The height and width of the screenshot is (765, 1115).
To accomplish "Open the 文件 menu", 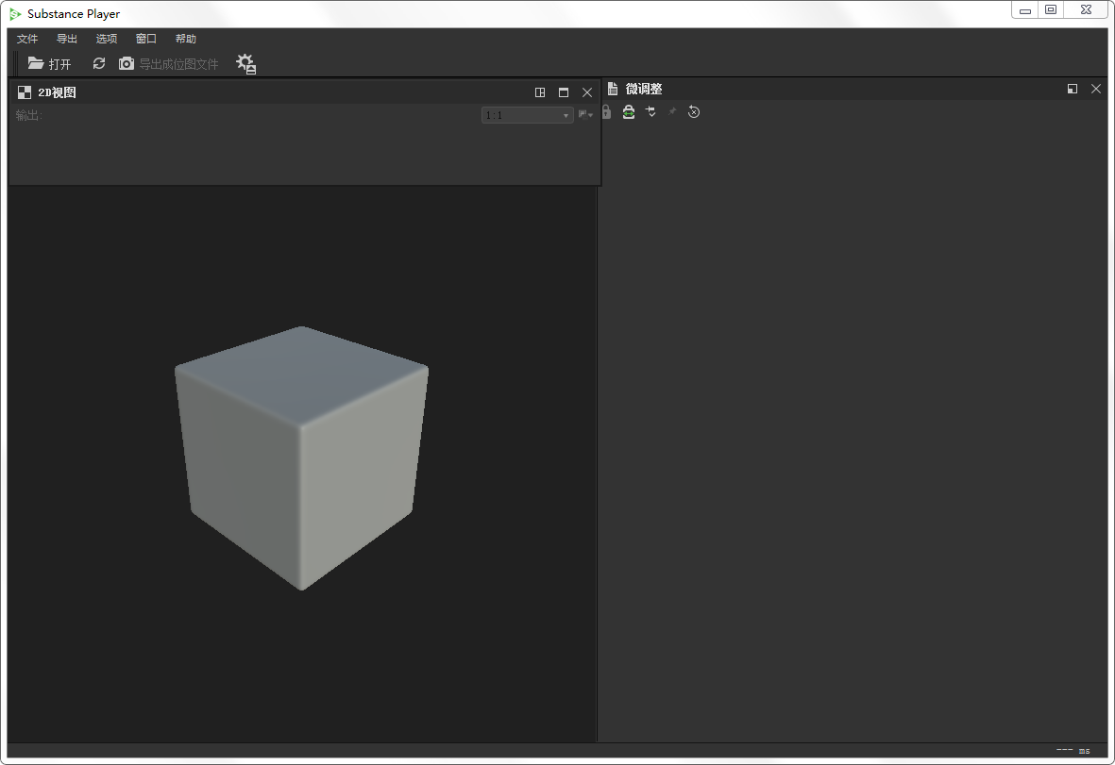I will click(x=27, y=39).
